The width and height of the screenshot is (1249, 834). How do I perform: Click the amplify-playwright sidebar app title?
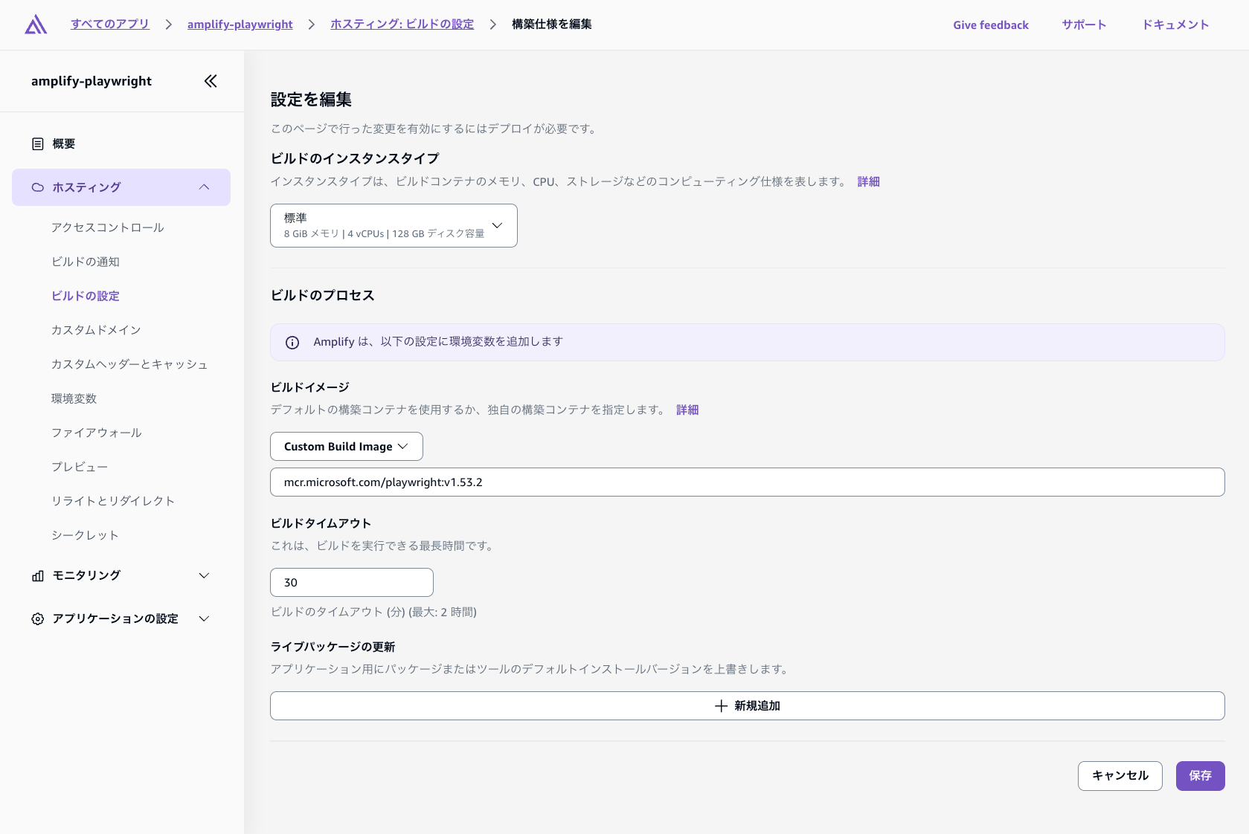tap(91, 81)
